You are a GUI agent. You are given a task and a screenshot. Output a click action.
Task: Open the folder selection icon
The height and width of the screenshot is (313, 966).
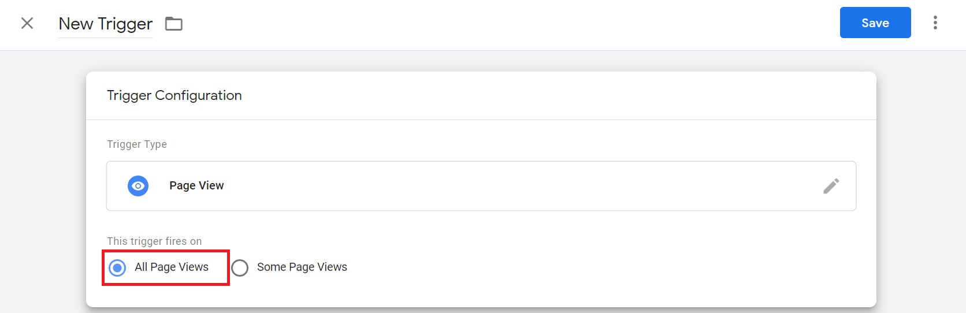pyautogui.click(x=174, y=24)
